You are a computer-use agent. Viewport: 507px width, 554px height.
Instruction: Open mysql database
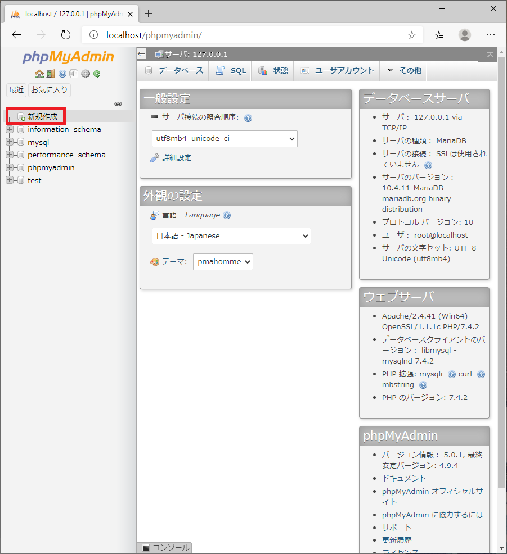[x=38, y=142]
